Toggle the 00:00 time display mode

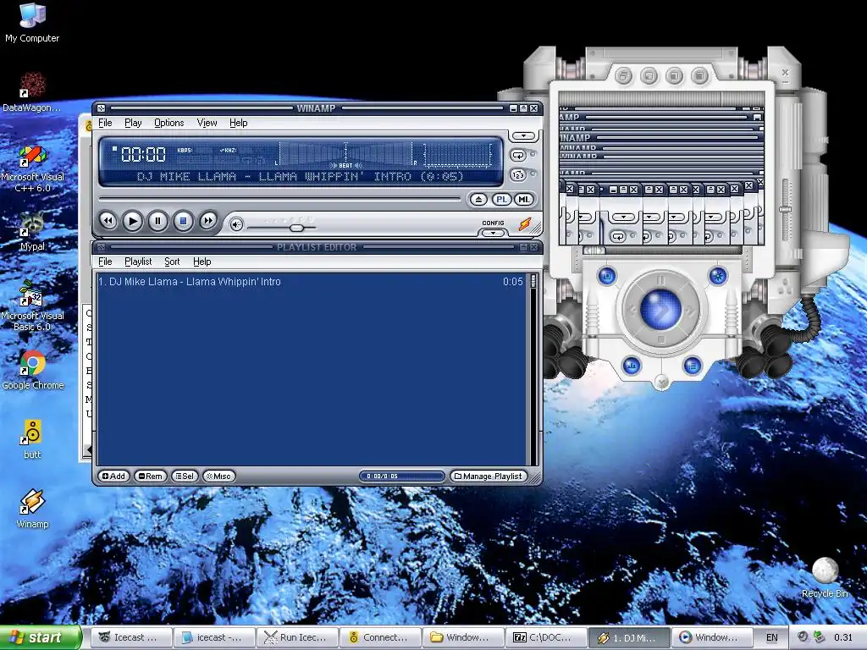(x=143, y=154)
